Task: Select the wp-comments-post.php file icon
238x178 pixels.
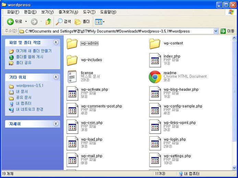Action: point(72,110)
